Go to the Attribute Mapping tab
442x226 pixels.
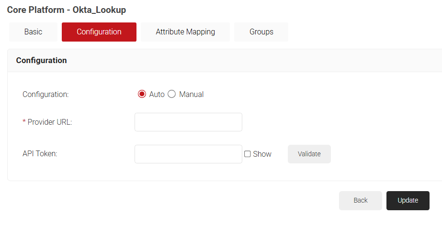click(185, 32)
